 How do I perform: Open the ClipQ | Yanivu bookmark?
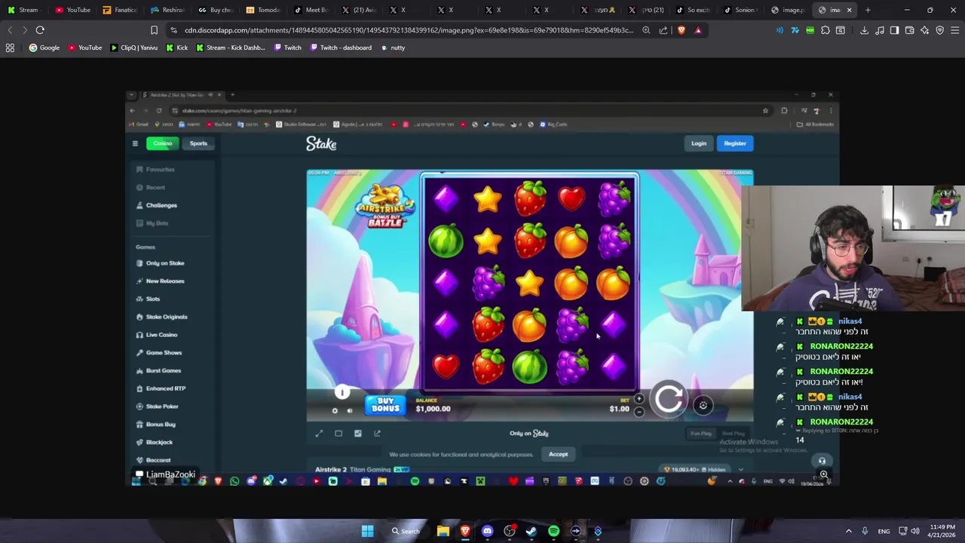click(133, 48)
